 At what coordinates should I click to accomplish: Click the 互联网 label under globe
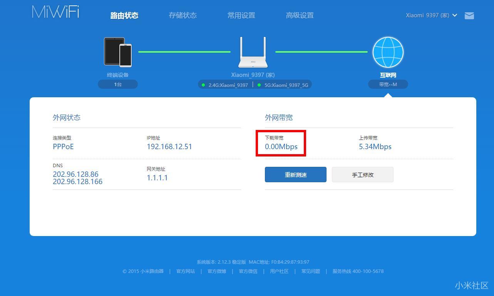click(x=388, y=75)
